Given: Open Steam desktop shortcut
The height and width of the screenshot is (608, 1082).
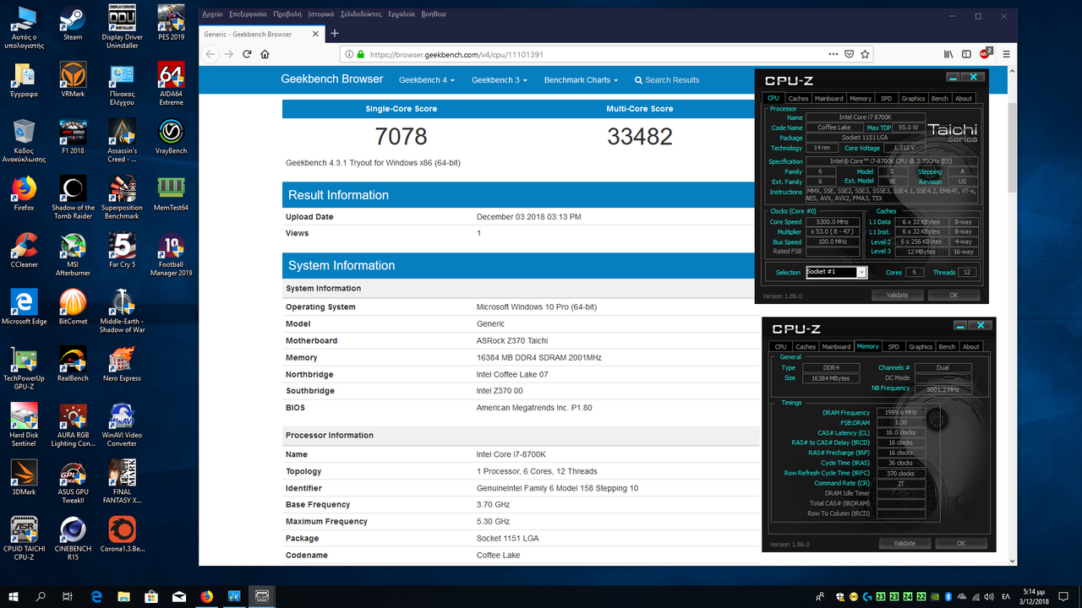Looking at the screenshot, I should [x=73, y=23].
